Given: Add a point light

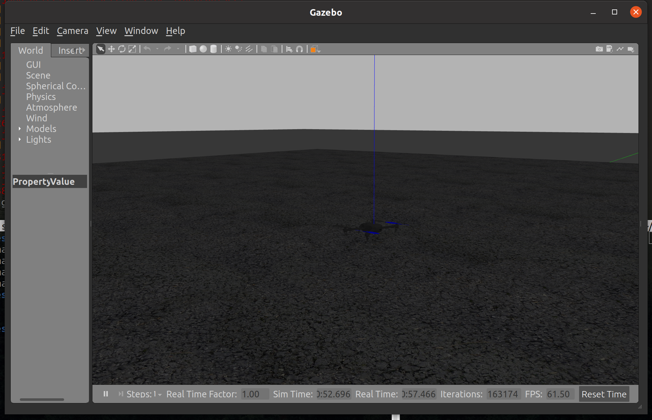Looking at the screenshot, I should coord(228,49).
